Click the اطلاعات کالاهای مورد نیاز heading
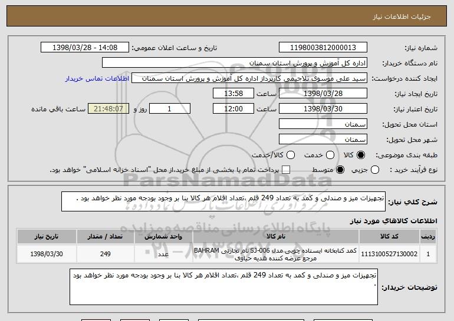This screenshot has width=454, height=321. click(x=393, y=221)
